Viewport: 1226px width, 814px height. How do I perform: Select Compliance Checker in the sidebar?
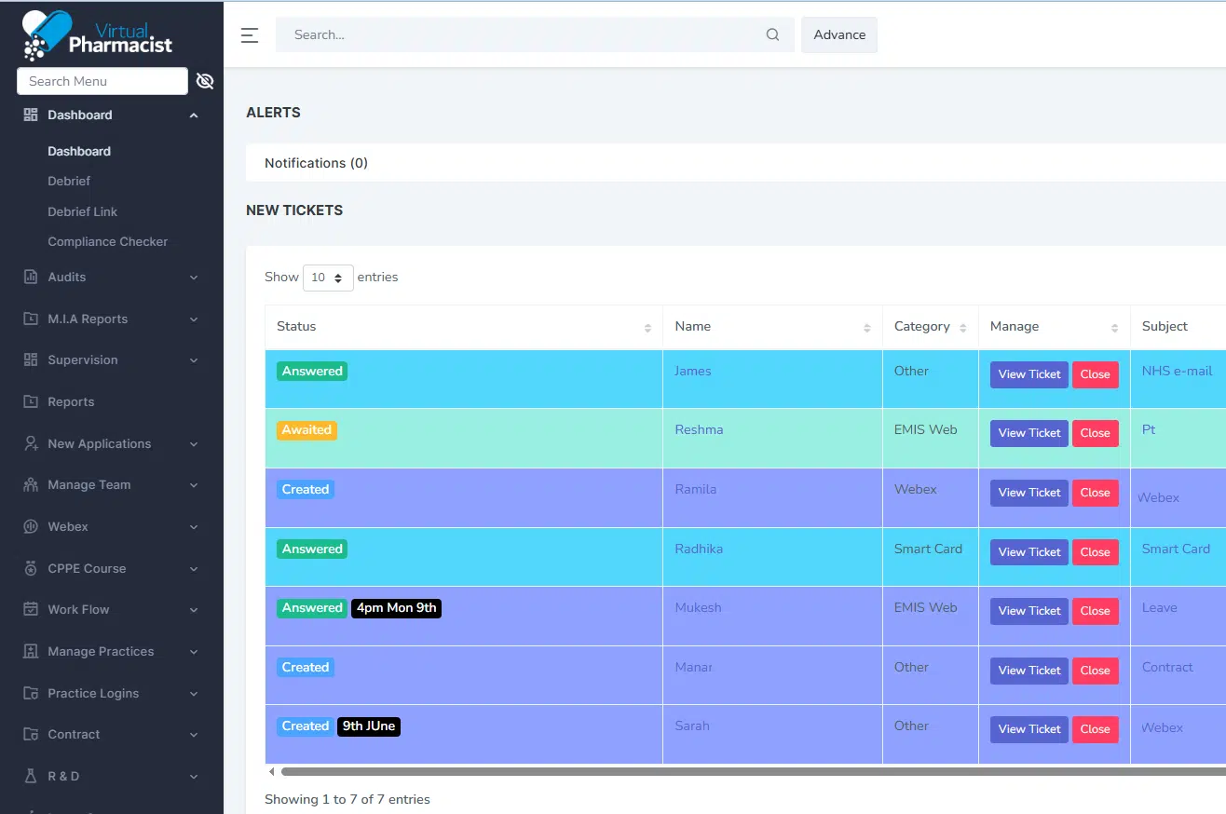point(108,242)
